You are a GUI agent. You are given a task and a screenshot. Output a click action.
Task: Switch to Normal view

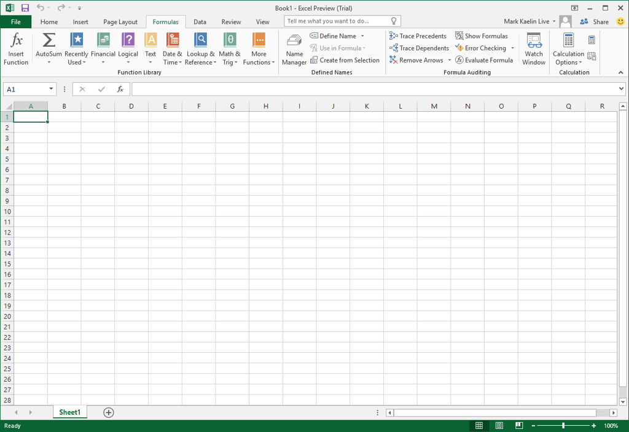point(479,426)
